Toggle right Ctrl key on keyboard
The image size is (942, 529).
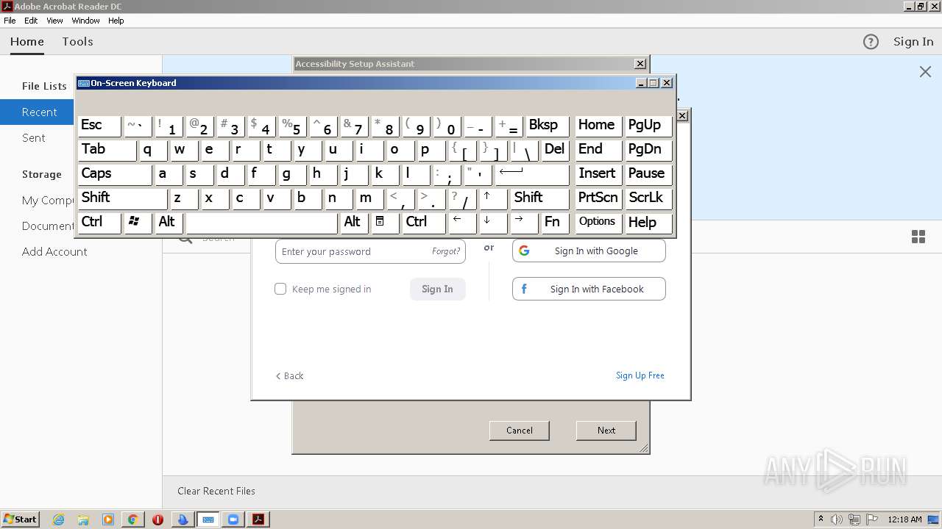(424, 222)
